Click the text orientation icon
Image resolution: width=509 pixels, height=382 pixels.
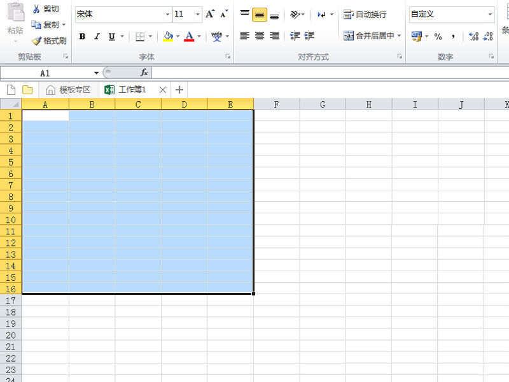[295, 14]
